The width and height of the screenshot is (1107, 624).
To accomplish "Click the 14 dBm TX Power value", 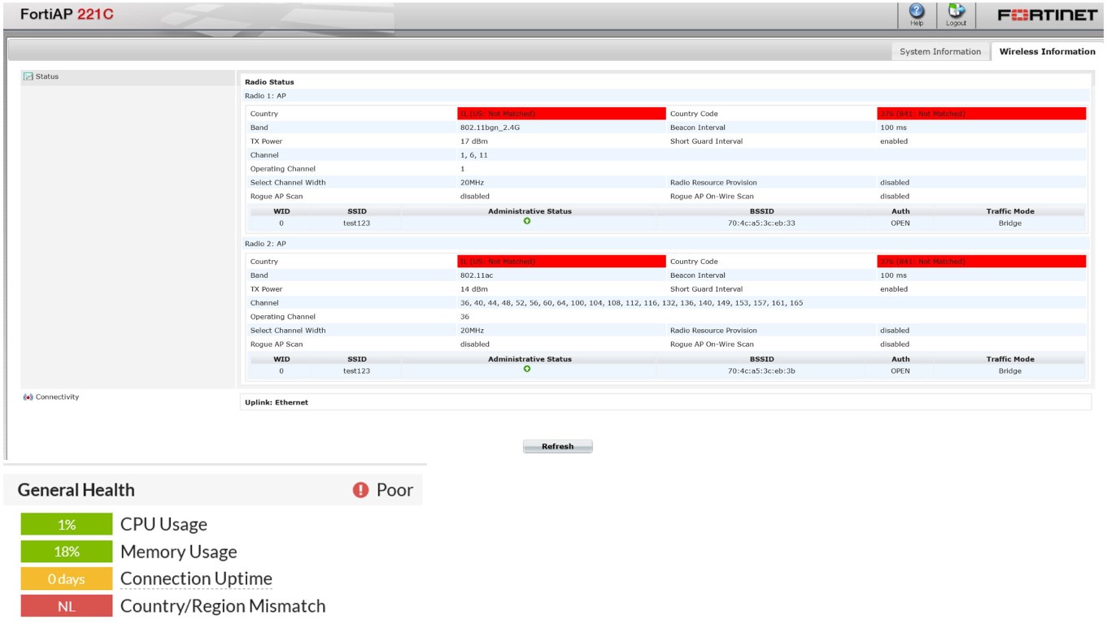I will pyautogui.click(x=474, y=289).
